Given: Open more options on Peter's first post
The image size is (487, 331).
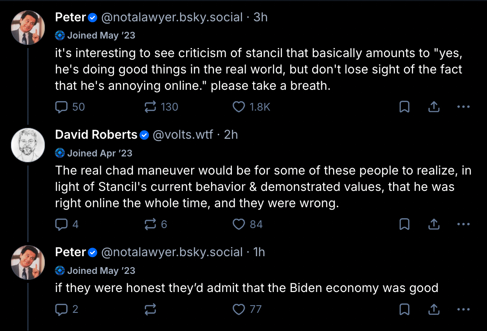Looking at the screenshot, I should [463, 107].
